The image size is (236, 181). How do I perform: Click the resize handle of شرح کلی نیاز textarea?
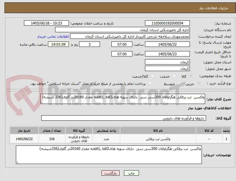(42, 102)
